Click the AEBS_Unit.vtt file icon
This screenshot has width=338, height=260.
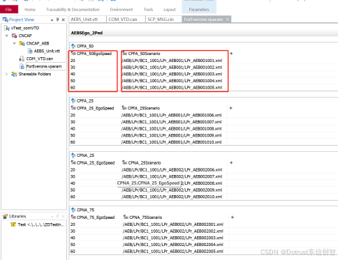pos(30,51)
